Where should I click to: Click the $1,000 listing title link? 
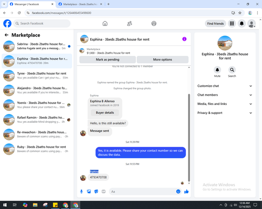(108, 53)
